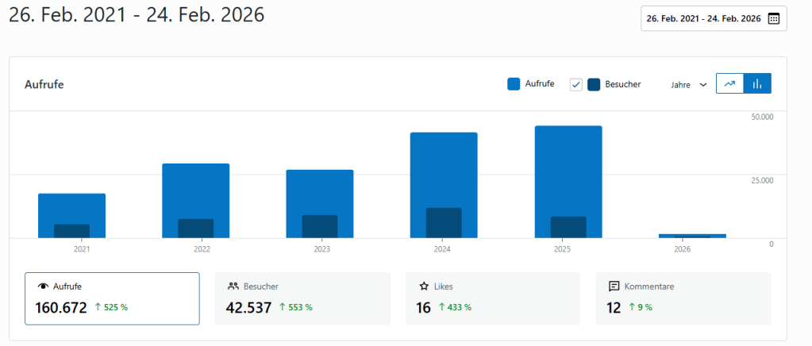Image resolution: width=812 pixels, height=346 pixels.
Task: Select the Besucher stats tab
Action: (x=302, y=298)
